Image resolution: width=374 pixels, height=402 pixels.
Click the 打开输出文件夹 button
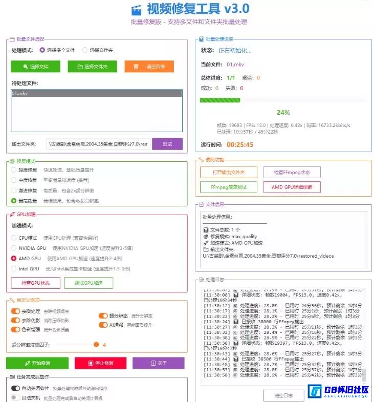point(229,172)
